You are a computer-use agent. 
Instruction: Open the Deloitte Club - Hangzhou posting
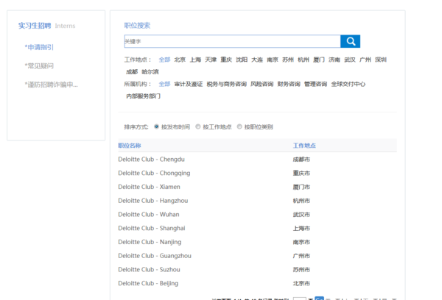pos(153,201)
